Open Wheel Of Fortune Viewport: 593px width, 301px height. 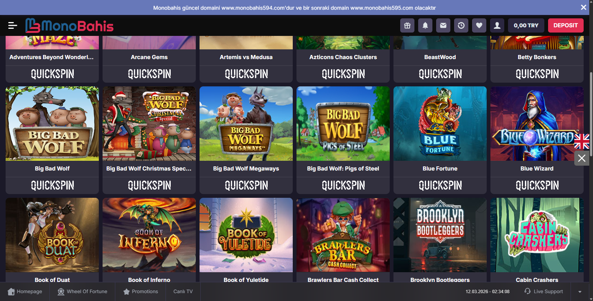click(82, 292)
